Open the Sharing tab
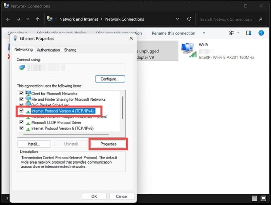 tap(70, 50)
